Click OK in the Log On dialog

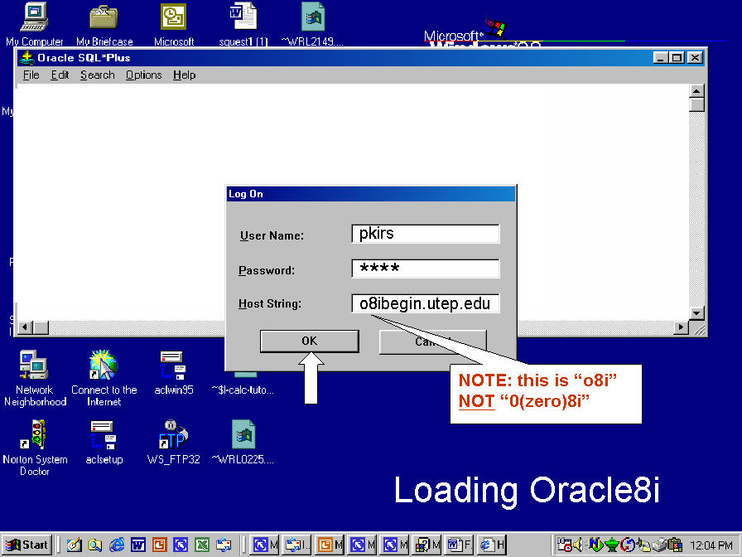pyautogui.click(x=310, y=341)
